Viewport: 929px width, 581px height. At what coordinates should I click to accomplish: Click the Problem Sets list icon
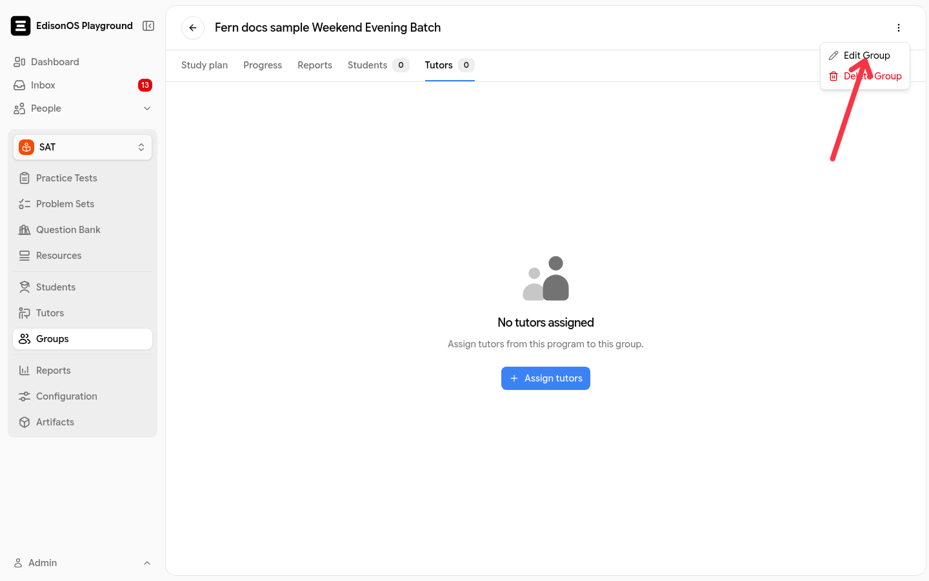point(25,204)
